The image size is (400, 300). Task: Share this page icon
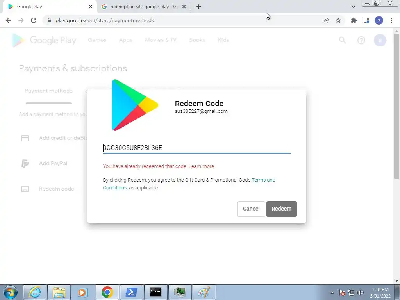pyautogui.click(x=326, y=20)
